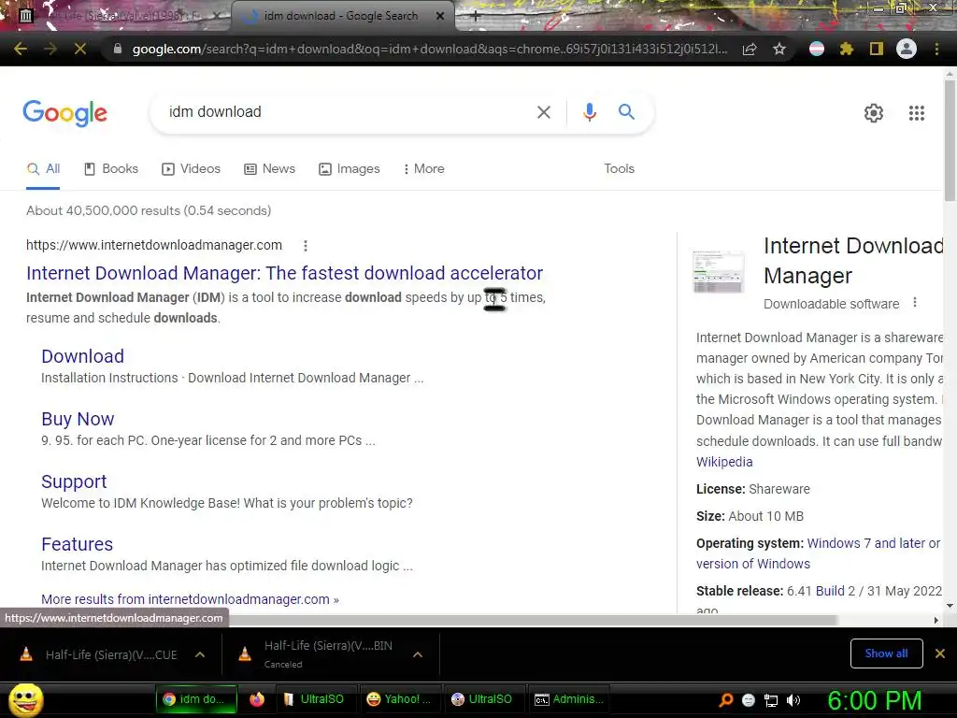Click the magnifier search button

[x=626, y=112]
